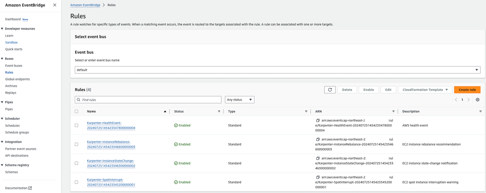Viewport: 486px width, 193px height.
Task: Open Dashboard in the sidebar
Action: click(13, 19)
